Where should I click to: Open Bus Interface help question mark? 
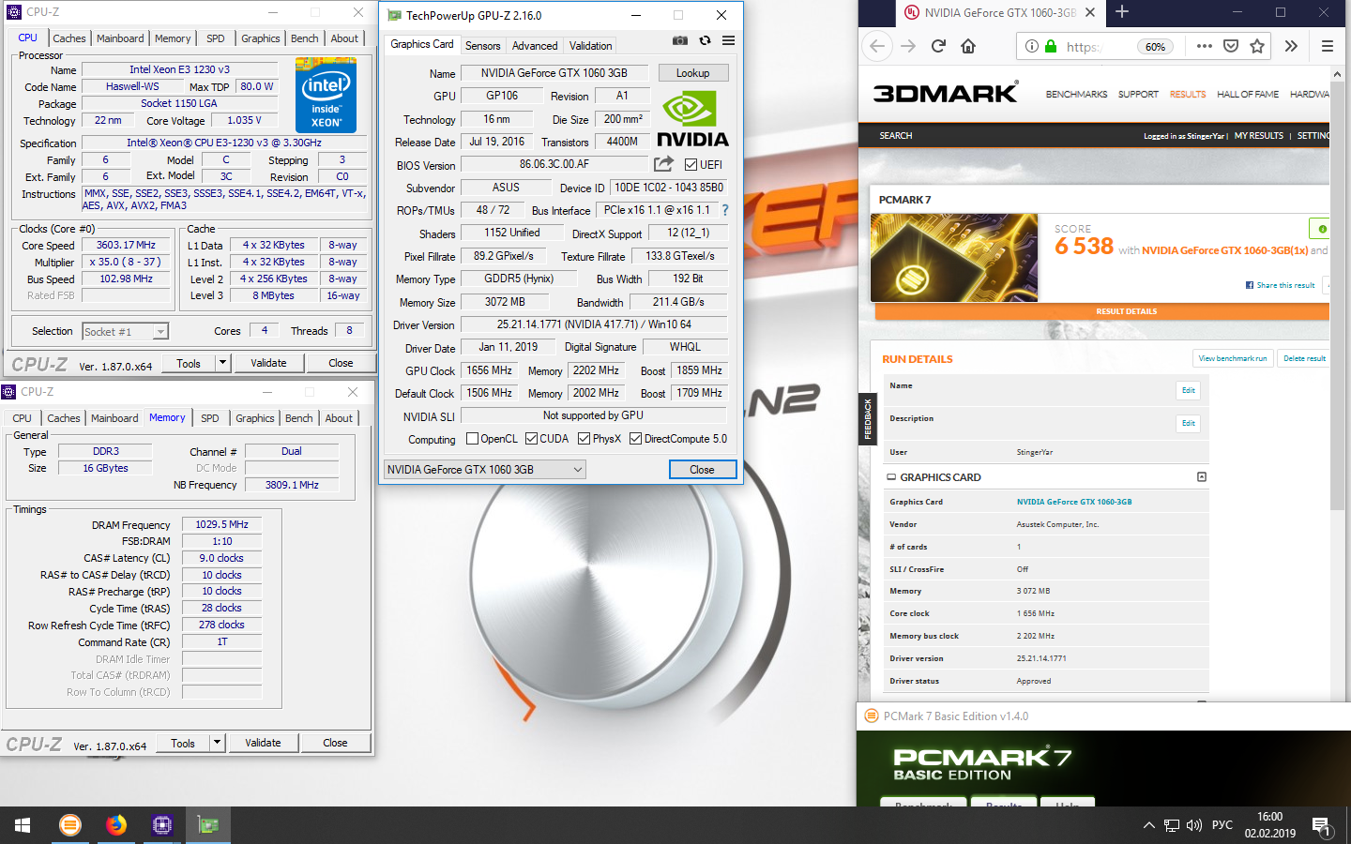tap(724, 210)
